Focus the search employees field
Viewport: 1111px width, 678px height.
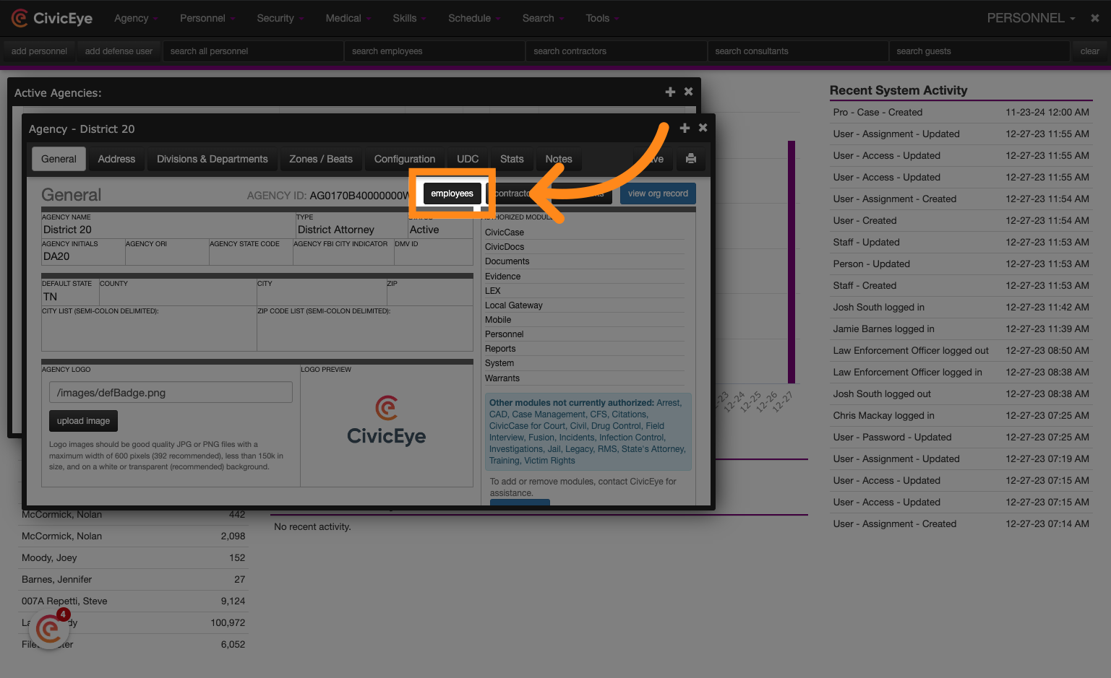click(434, 51)
